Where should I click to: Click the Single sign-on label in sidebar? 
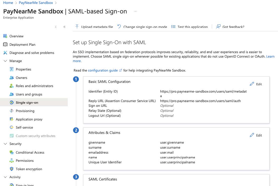(27, 103)
